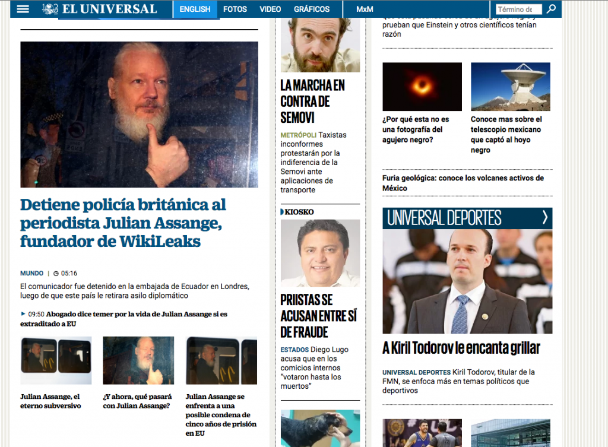The image size is (608, 447).
Task: Click the 05:16 timestamp
Action: point(69,273)
